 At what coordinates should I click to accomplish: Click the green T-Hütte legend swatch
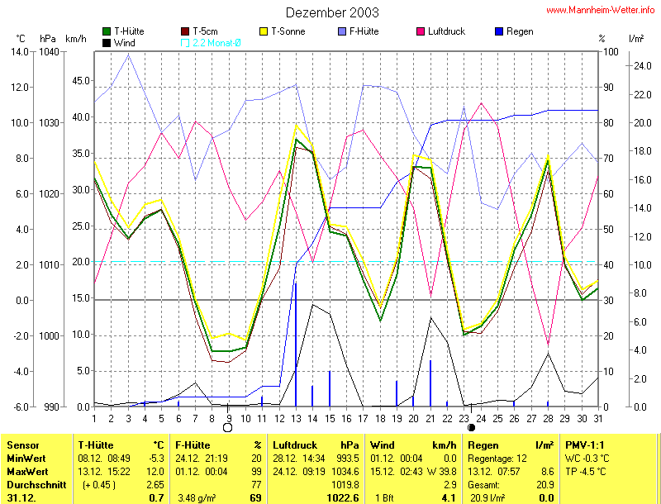pyautogui.click(x=107, y=31)
